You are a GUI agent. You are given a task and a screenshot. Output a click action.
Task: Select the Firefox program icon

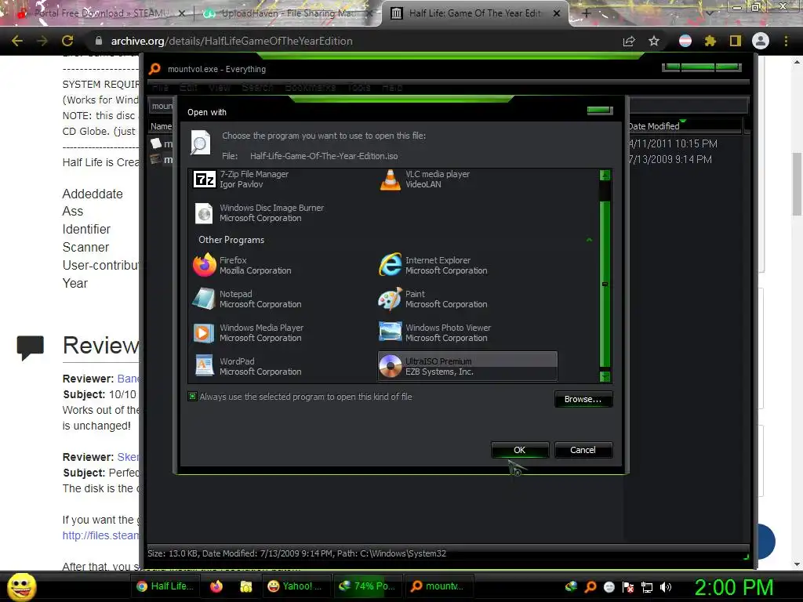[x=205, y=265]
